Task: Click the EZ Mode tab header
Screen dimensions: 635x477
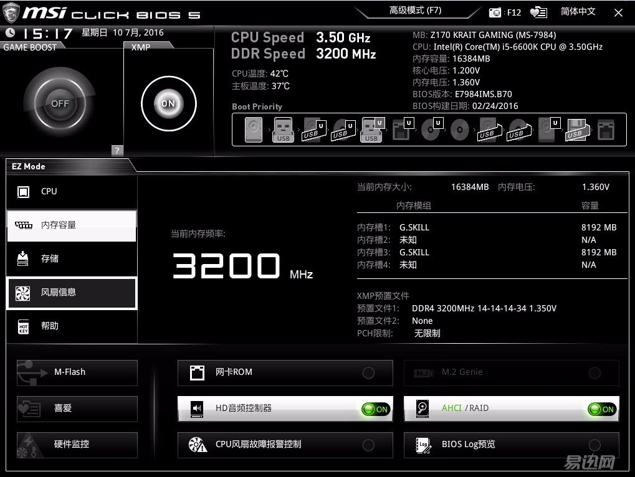Action: pos(28,166)
